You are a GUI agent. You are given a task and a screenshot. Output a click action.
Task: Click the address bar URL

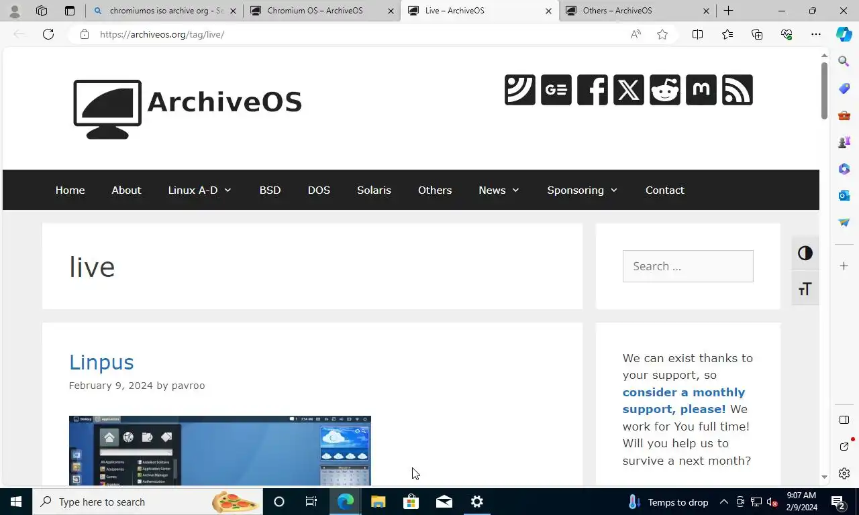click(x=162, y=34)
